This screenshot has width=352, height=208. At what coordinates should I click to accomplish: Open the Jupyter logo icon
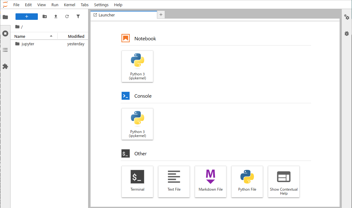[x=5, y=4]
